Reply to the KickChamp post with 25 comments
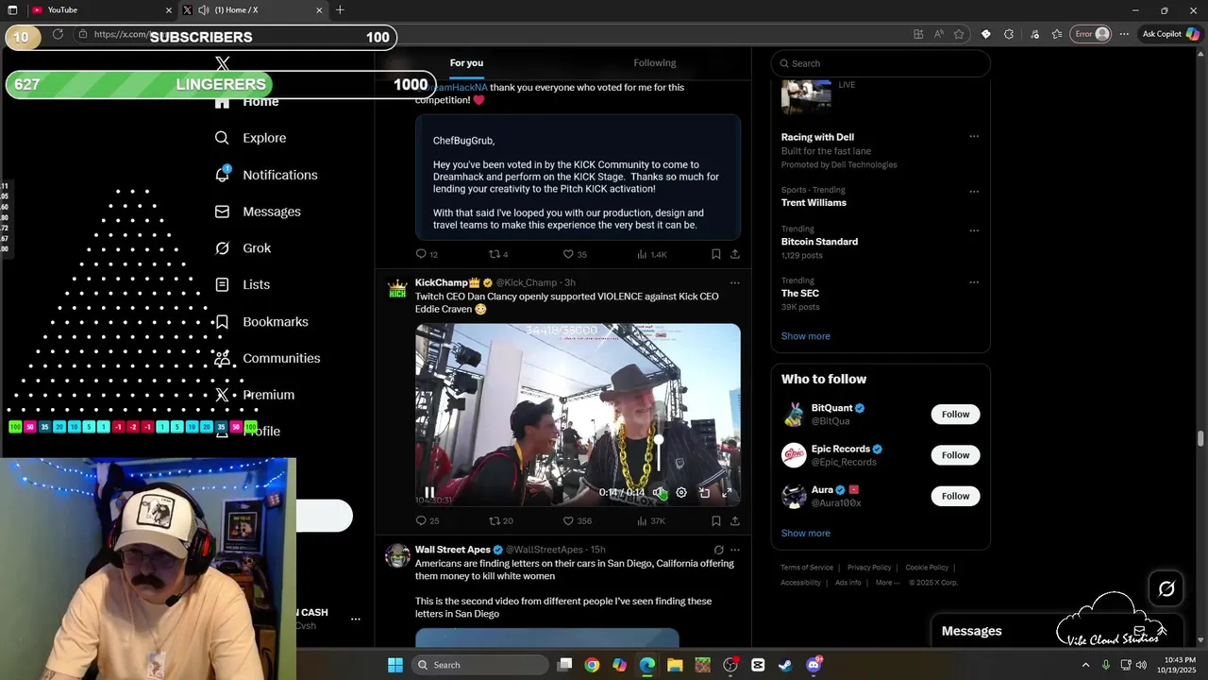The width and height of the screenshot is (1208, 680). click(x=428, y=520)
